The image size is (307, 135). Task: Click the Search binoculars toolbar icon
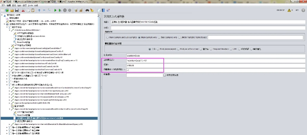point(87,10)
